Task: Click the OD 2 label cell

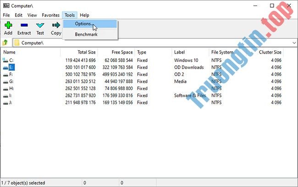Action: [179, 74]
